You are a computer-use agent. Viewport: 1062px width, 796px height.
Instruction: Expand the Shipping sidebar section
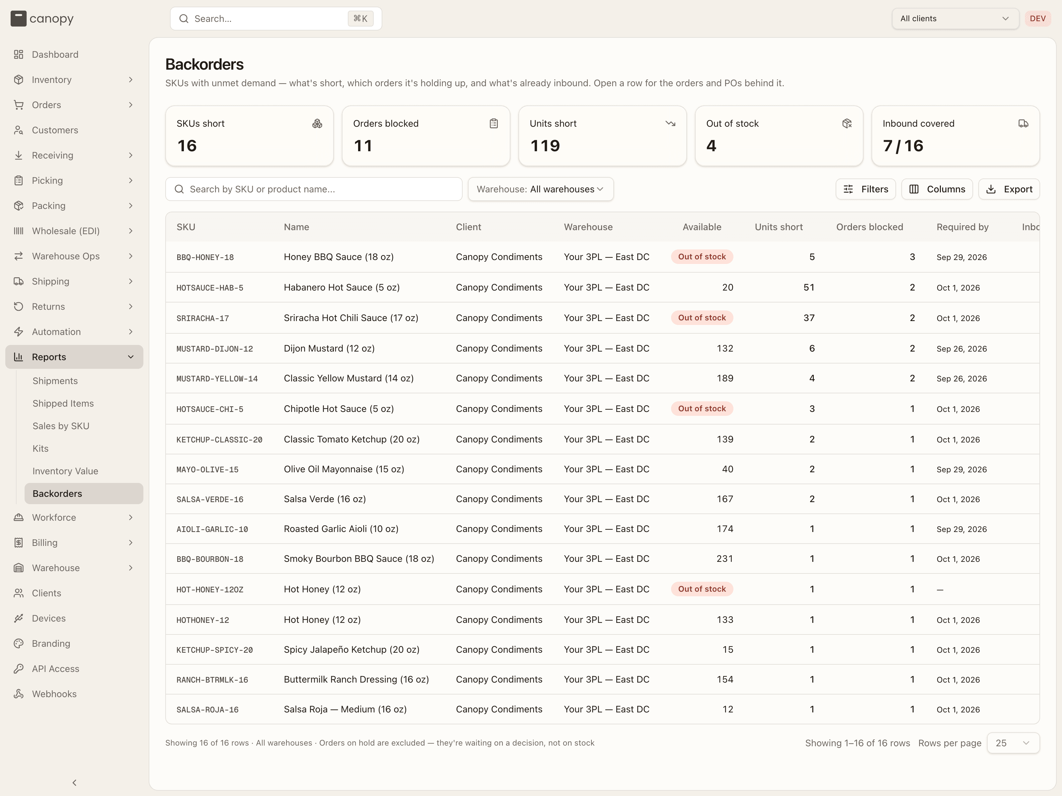pos(74,281)
